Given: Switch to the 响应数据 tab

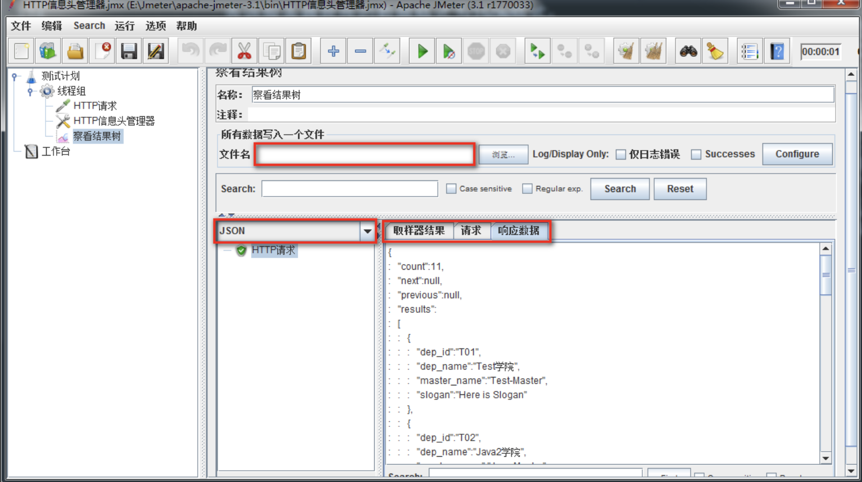Looking at the screenshot, I should (x=519, y=231).
